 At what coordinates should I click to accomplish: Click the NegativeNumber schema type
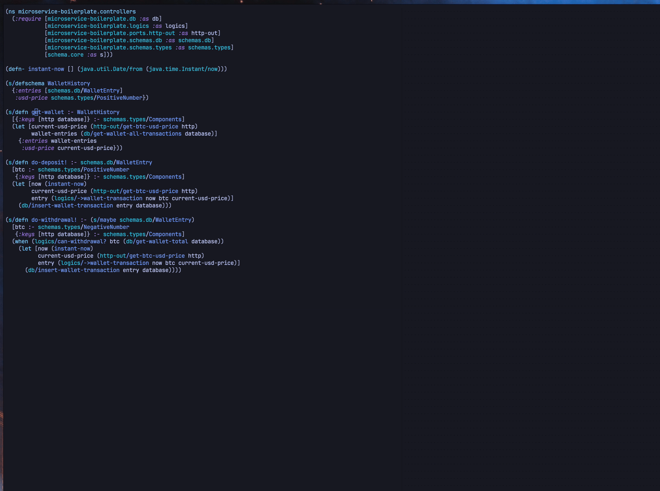coord(106,227)
